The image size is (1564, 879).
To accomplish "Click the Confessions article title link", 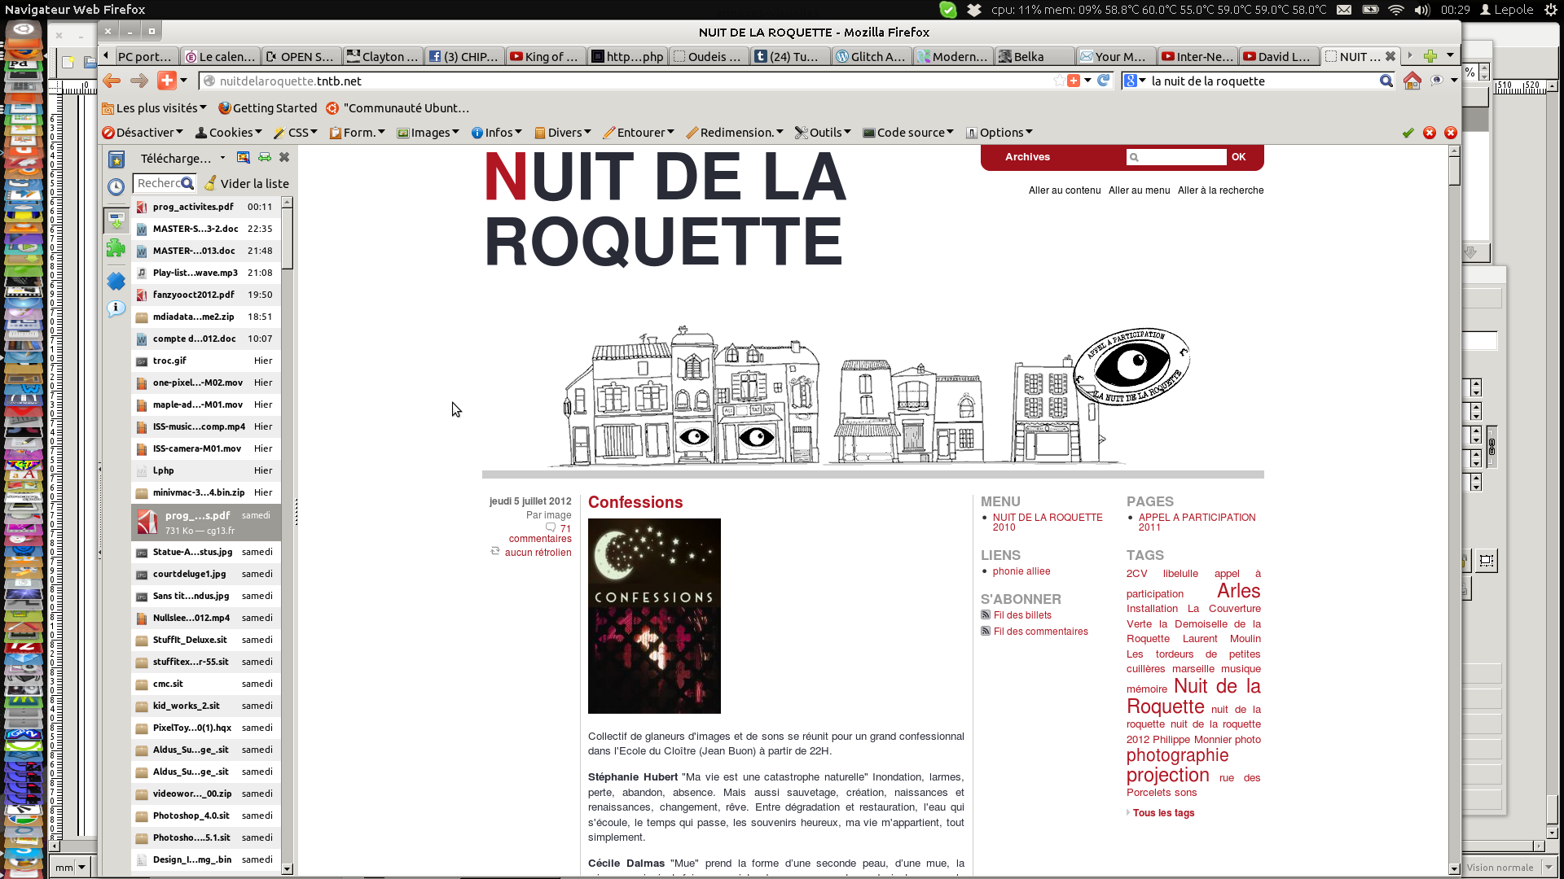I will coord(635,502).
